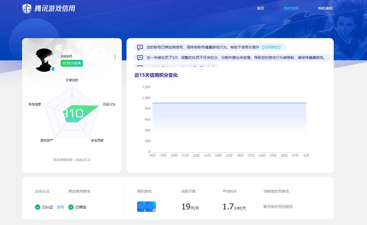Screen dimensions: 367x225
Task: Click the 实名认证 label
Action: click(42, 191)
